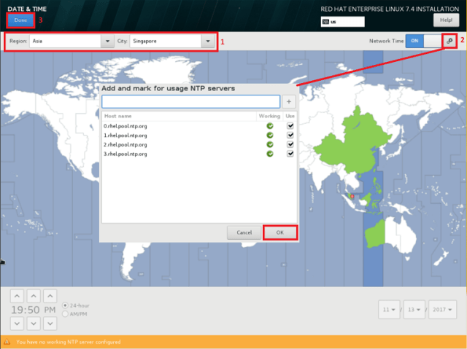This screenshot has height=349, width=467.
Task: Uncheck Use for 2.rhel.pool.ntp.org
Action: 290,144
